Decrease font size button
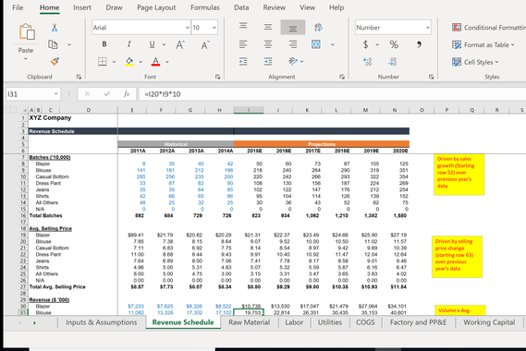The image size is (526, 351). click(x=205, y=44)
